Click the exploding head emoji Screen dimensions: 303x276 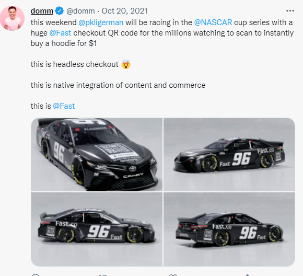tap(126, 64)
